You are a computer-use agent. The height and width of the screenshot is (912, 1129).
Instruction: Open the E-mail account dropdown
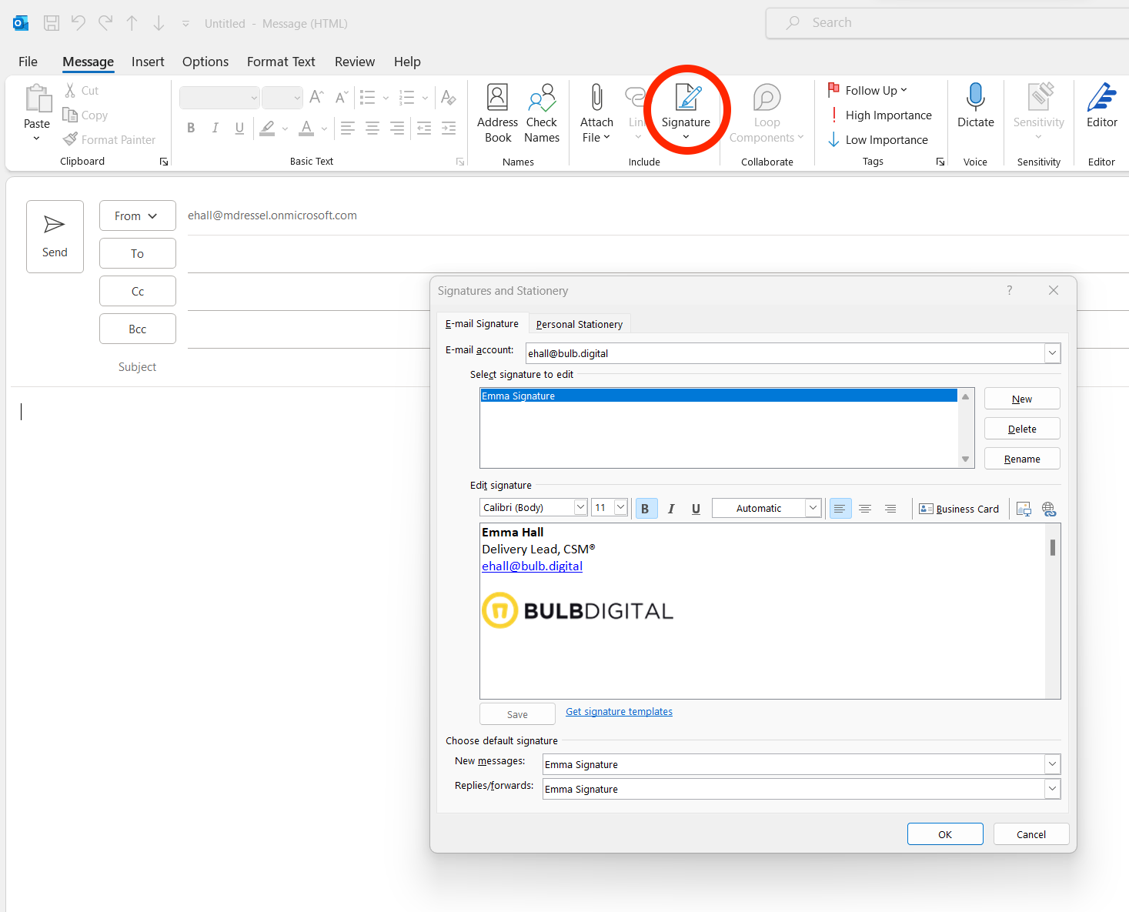pyautogui.click(x=1051, y=353)
